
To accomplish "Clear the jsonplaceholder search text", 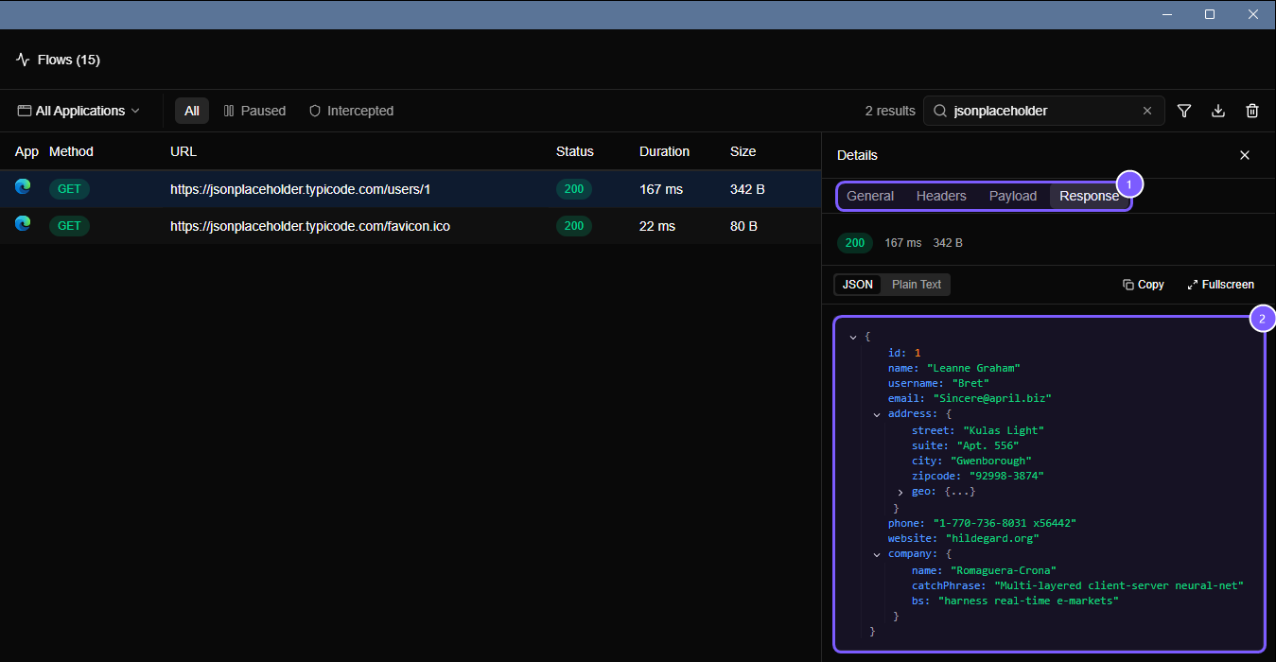I will pyautogui.click(x=1147, y=111).
